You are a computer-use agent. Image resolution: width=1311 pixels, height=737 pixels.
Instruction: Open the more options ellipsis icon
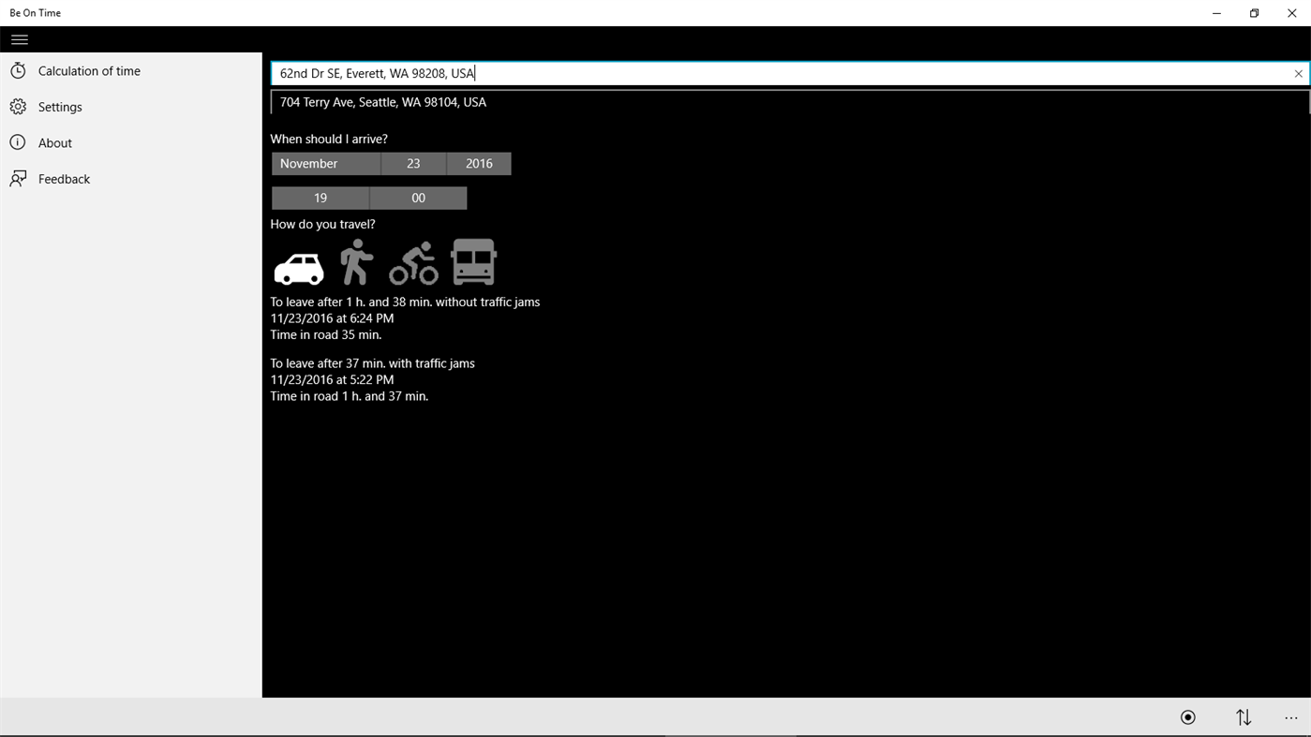click(1291, 716)
